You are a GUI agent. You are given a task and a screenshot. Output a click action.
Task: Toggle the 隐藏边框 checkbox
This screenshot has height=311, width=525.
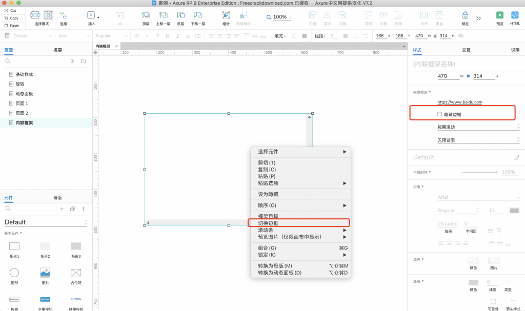(x=439, y=114)
